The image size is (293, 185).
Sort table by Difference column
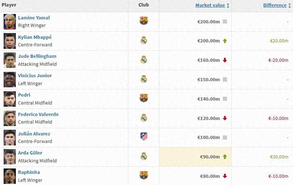pos(275,5)
